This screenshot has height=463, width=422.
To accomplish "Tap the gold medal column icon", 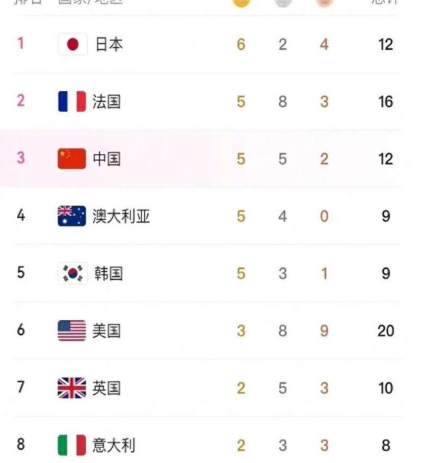I will 241,3.
